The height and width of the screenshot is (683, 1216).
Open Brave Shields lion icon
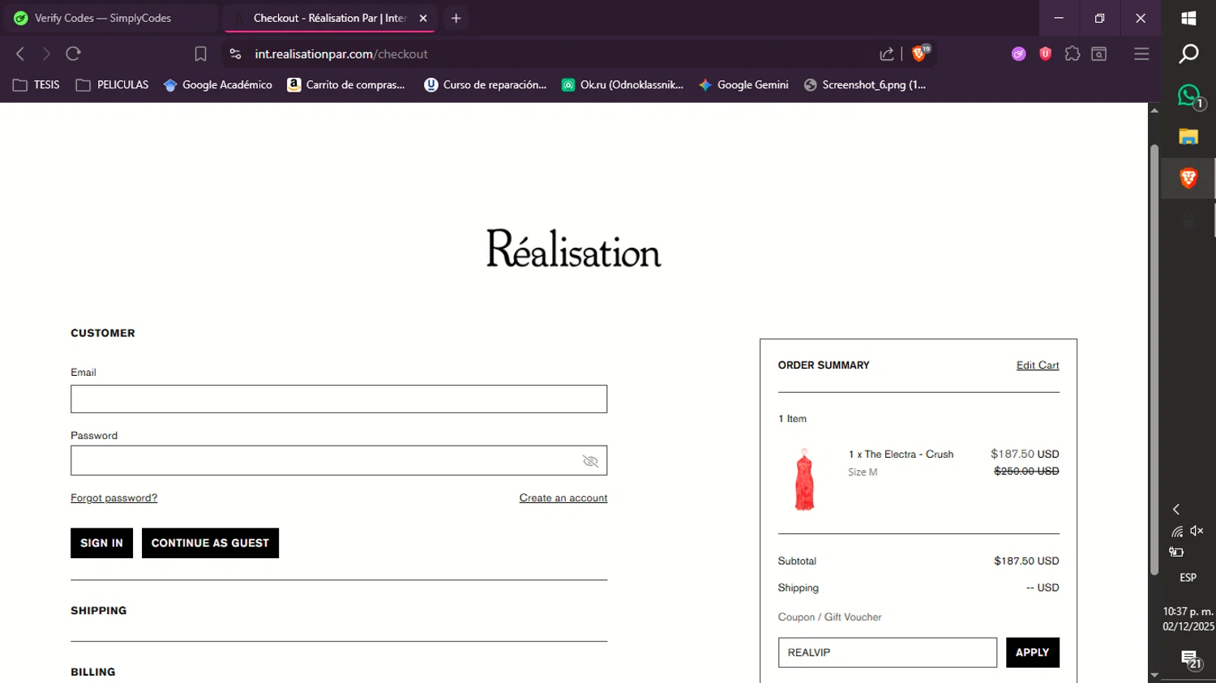pos(919,53)
